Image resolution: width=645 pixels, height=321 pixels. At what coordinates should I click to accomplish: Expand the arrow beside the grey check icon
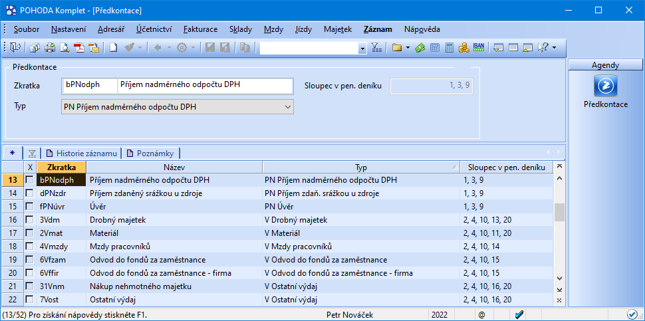[x=140, y=48]
